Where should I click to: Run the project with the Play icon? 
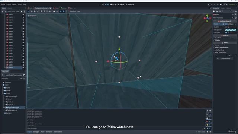[209, 4]
